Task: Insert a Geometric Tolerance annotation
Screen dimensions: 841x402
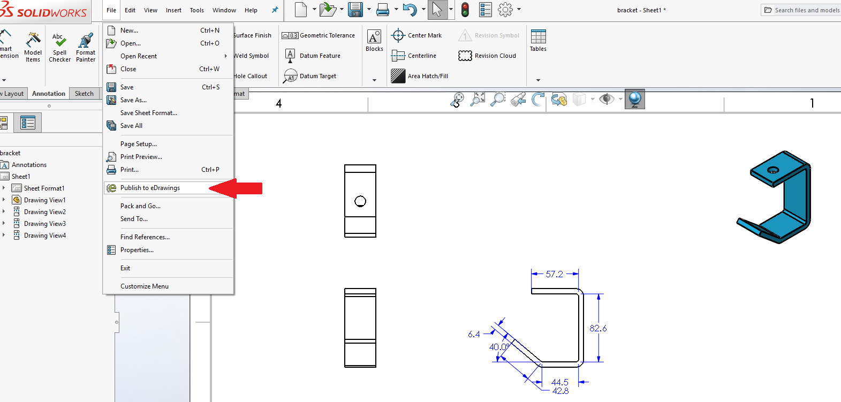Action: [319, 35]
